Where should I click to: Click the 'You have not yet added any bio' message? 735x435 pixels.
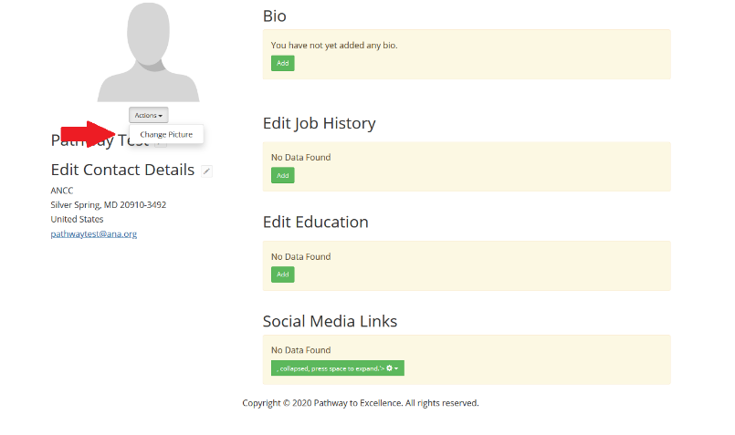coord(334,45)
